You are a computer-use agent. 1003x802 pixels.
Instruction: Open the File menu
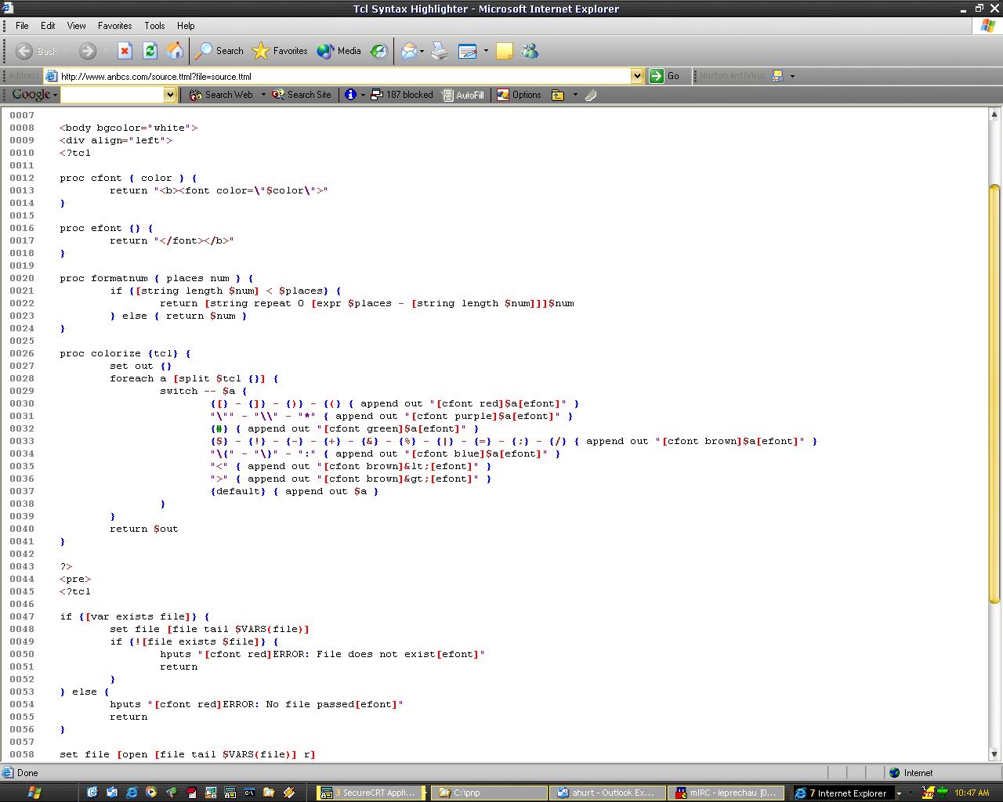tap(22, 26)
